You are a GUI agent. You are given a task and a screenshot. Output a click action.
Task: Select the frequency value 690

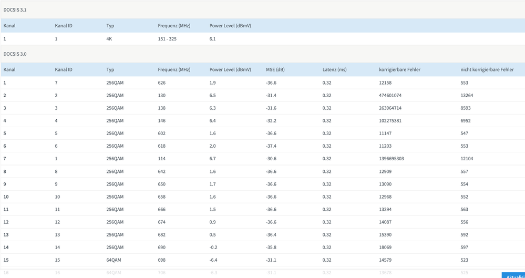coord(162,247)
